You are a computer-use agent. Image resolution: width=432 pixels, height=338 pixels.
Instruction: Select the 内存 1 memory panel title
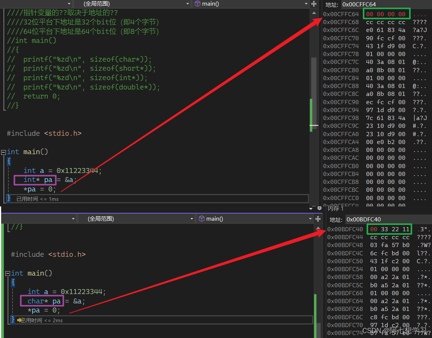(x=336, y=209)
